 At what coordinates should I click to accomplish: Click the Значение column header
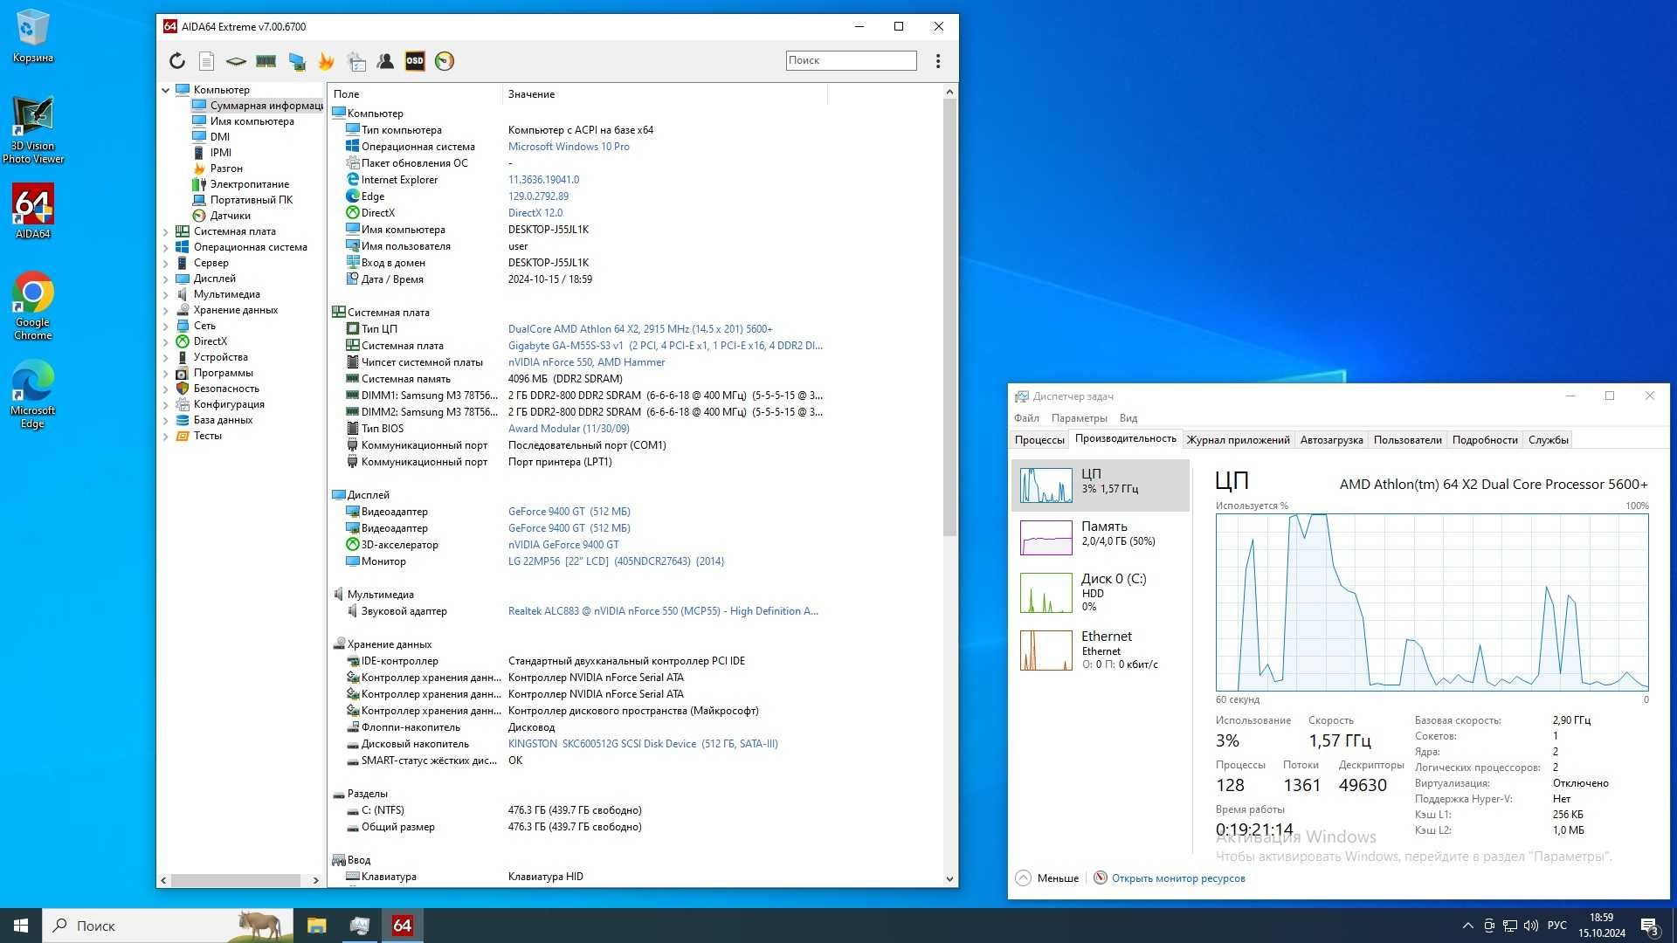665,94
